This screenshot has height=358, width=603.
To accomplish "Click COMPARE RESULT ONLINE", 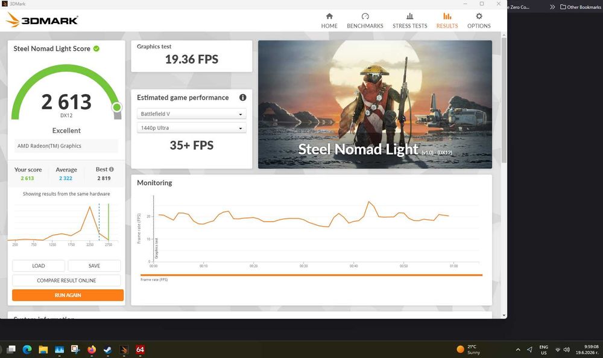I will (x=66, y=280).
